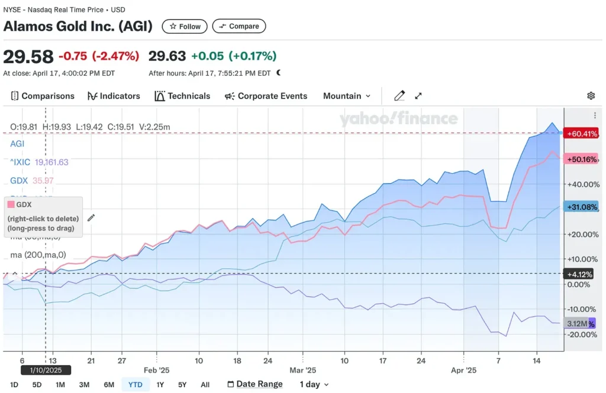
Task: Open Technicals chart patterns tool
Action: [x=182, y=96]
